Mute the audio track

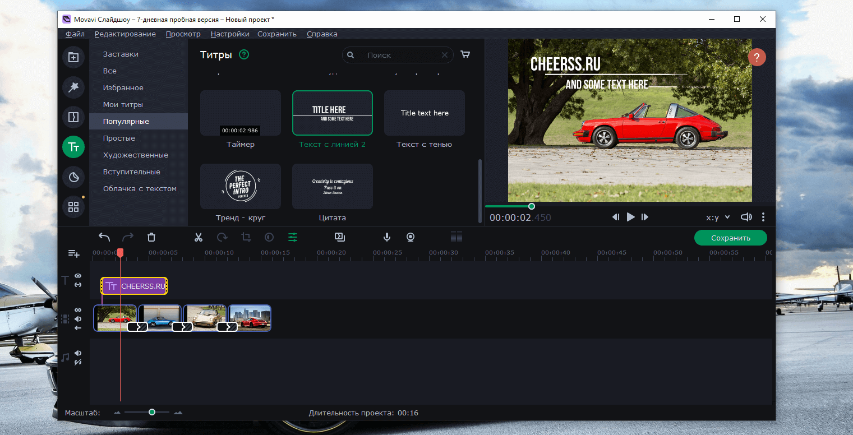tap(78, 353)
